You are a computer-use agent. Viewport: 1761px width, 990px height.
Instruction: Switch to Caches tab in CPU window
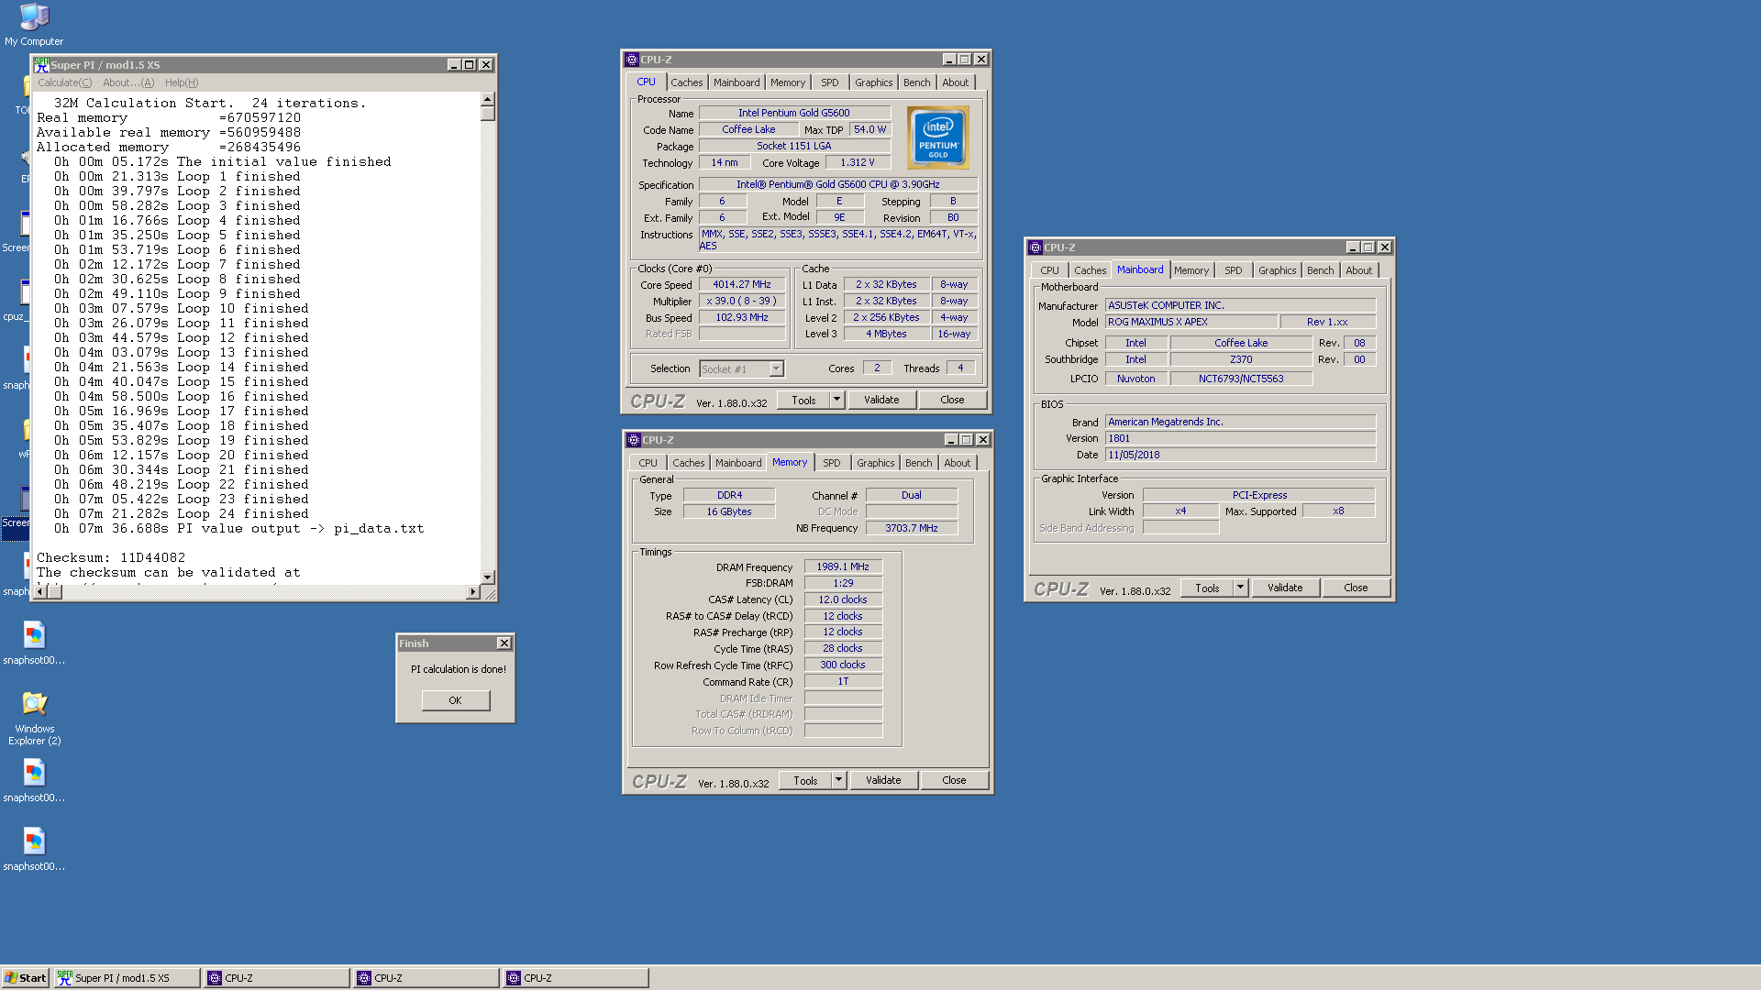(686, 82)
